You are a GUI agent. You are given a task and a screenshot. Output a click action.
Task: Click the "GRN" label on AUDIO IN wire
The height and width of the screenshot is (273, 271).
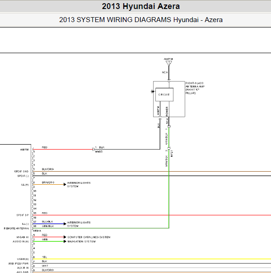tap(45, 239)
